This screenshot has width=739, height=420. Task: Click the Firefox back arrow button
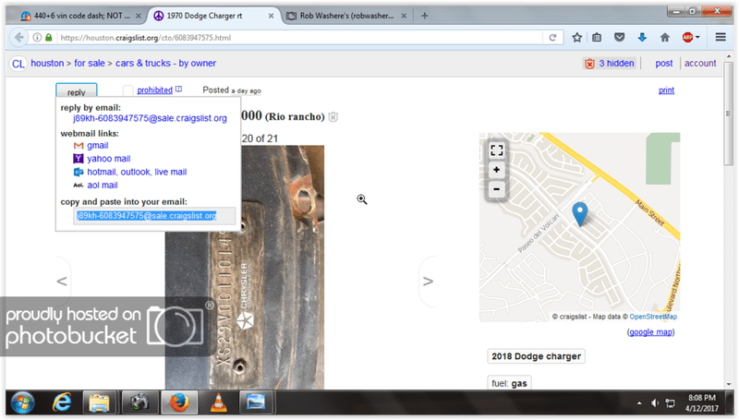coord(18,37)
